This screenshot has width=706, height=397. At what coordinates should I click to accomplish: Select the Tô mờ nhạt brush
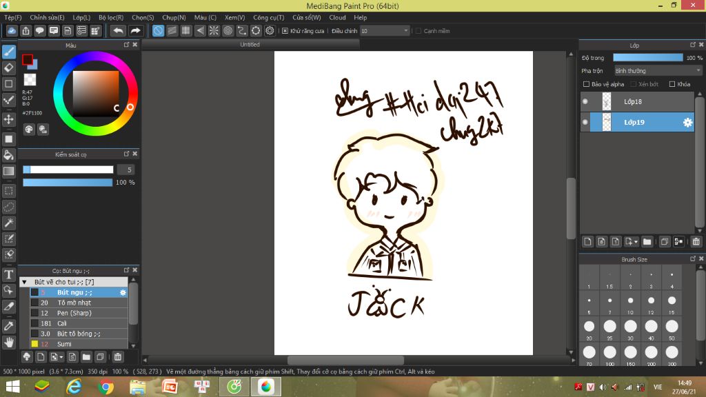pyautogui.click(x=79, y=303)
